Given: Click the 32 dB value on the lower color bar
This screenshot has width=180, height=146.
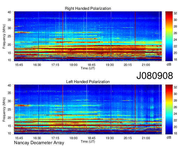Looking at the screenshot, I should 175,87.
